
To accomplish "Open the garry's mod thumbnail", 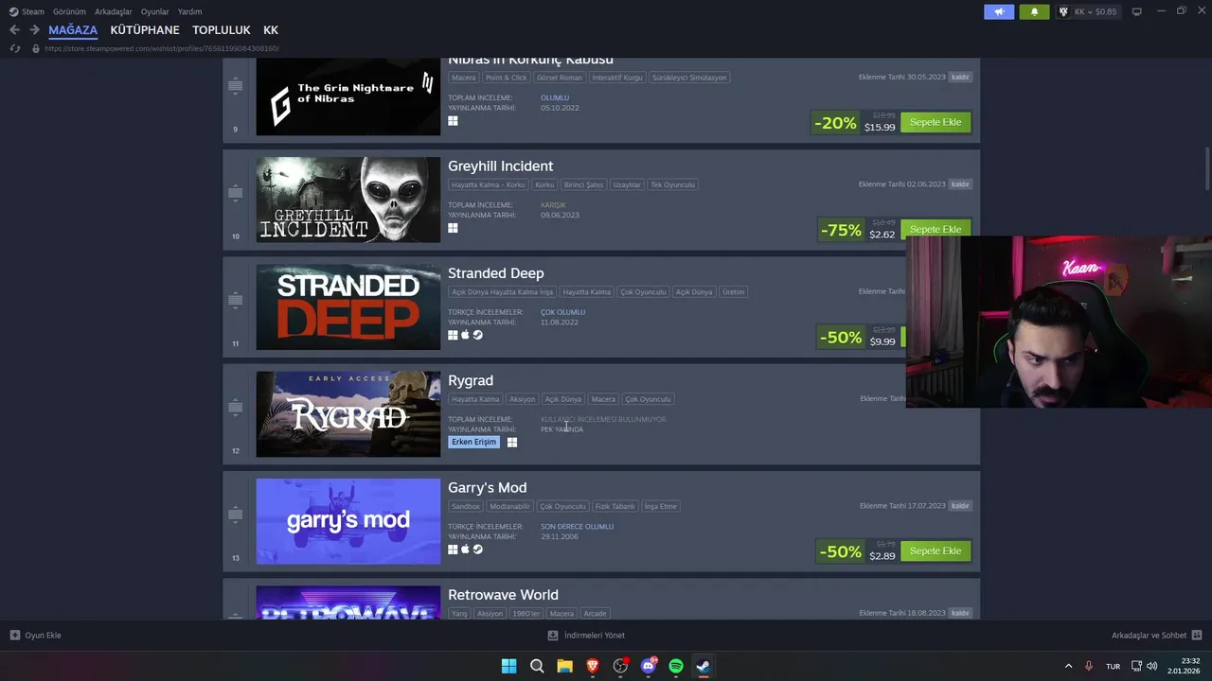I will (x=348, y=521).
